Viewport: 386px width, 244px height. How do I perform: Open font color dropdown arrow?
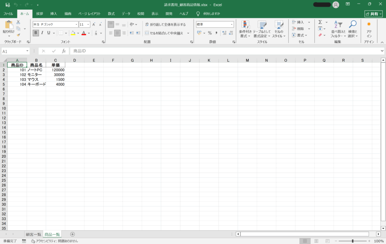click(89, 33)
